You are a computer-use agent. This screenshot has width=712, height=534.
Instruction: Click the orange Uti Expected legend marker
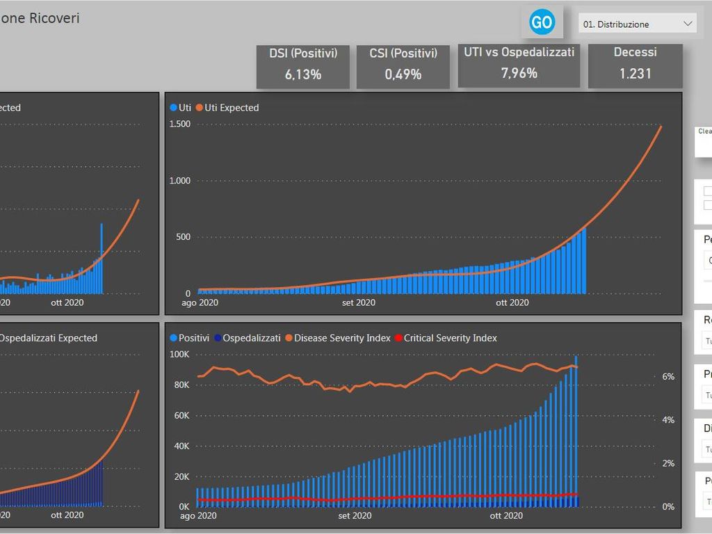(x=199, y=108)
